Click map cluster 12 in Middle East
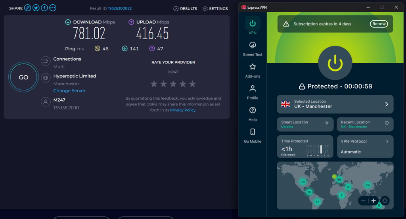The image size is (406, 219). click(x=348, y=187)
